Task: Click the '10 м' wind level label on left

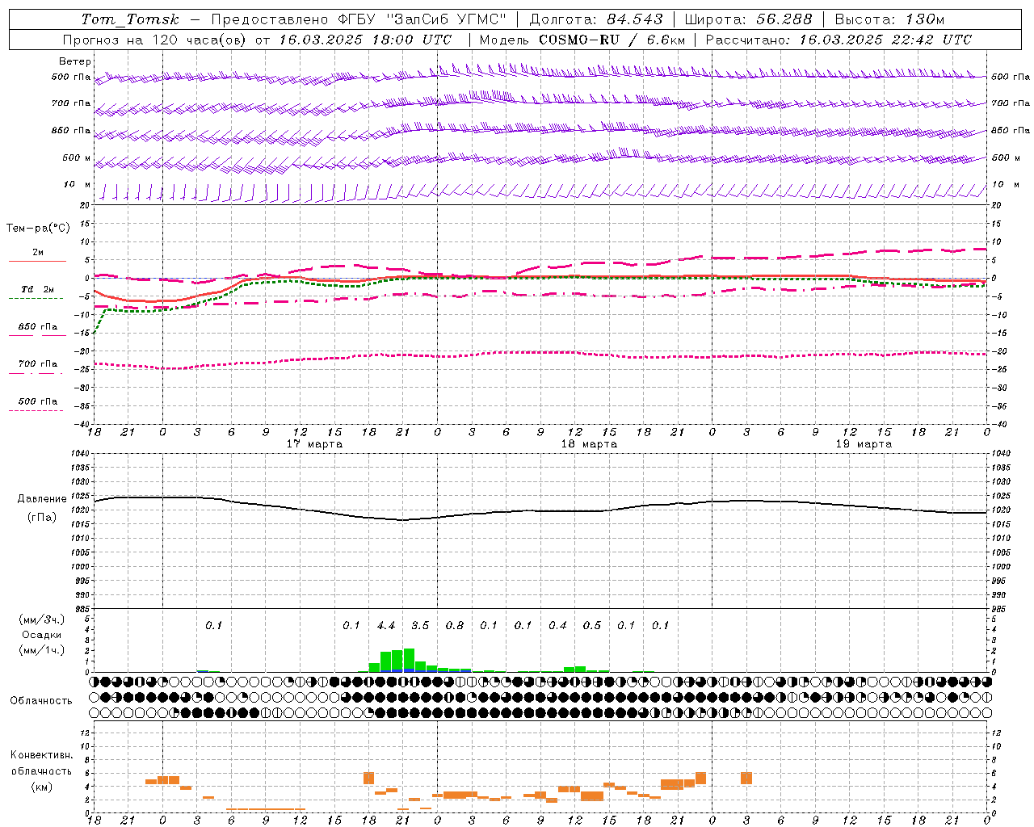Action: point(78,184)
